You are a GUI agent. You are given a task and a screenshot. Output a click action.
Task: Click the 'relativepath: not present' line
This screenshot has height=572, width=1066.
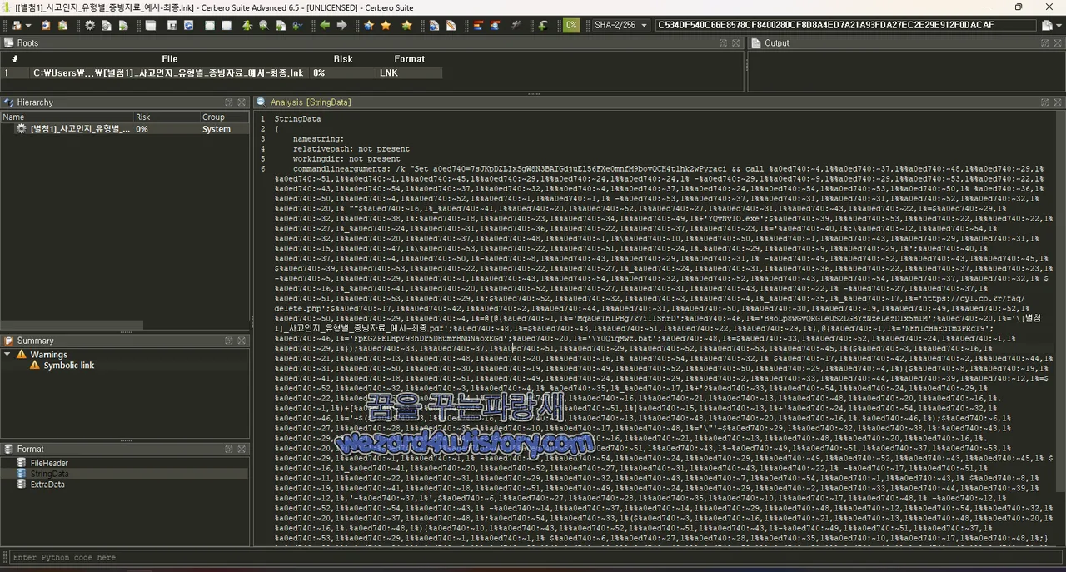(351, 149)
